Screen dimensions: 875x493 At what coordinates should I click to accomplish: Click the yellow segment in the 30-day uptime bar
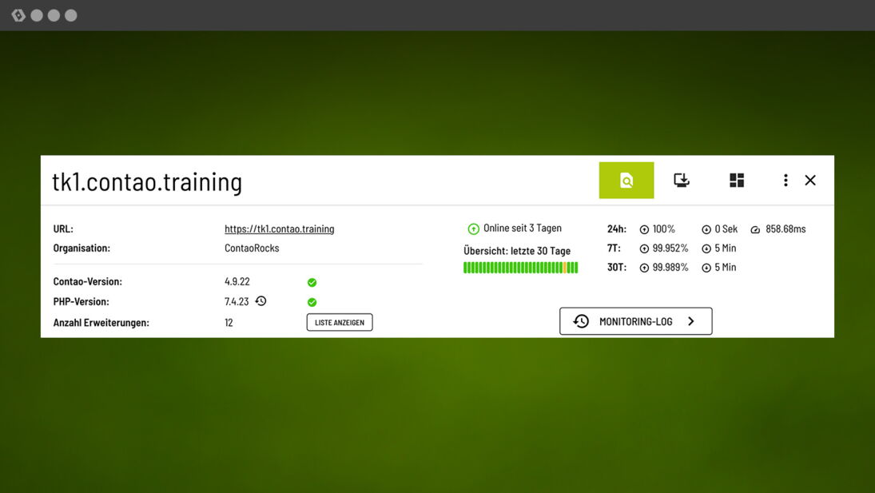(564, 267)
